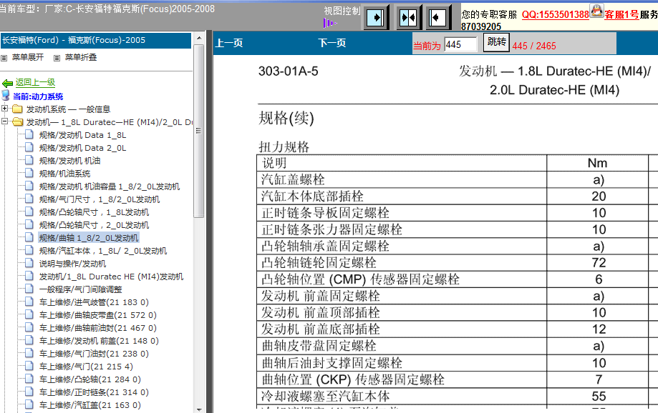Click the 长安福特(Ford) - 福克斯(Focus)-2005 header

point(96,40)
